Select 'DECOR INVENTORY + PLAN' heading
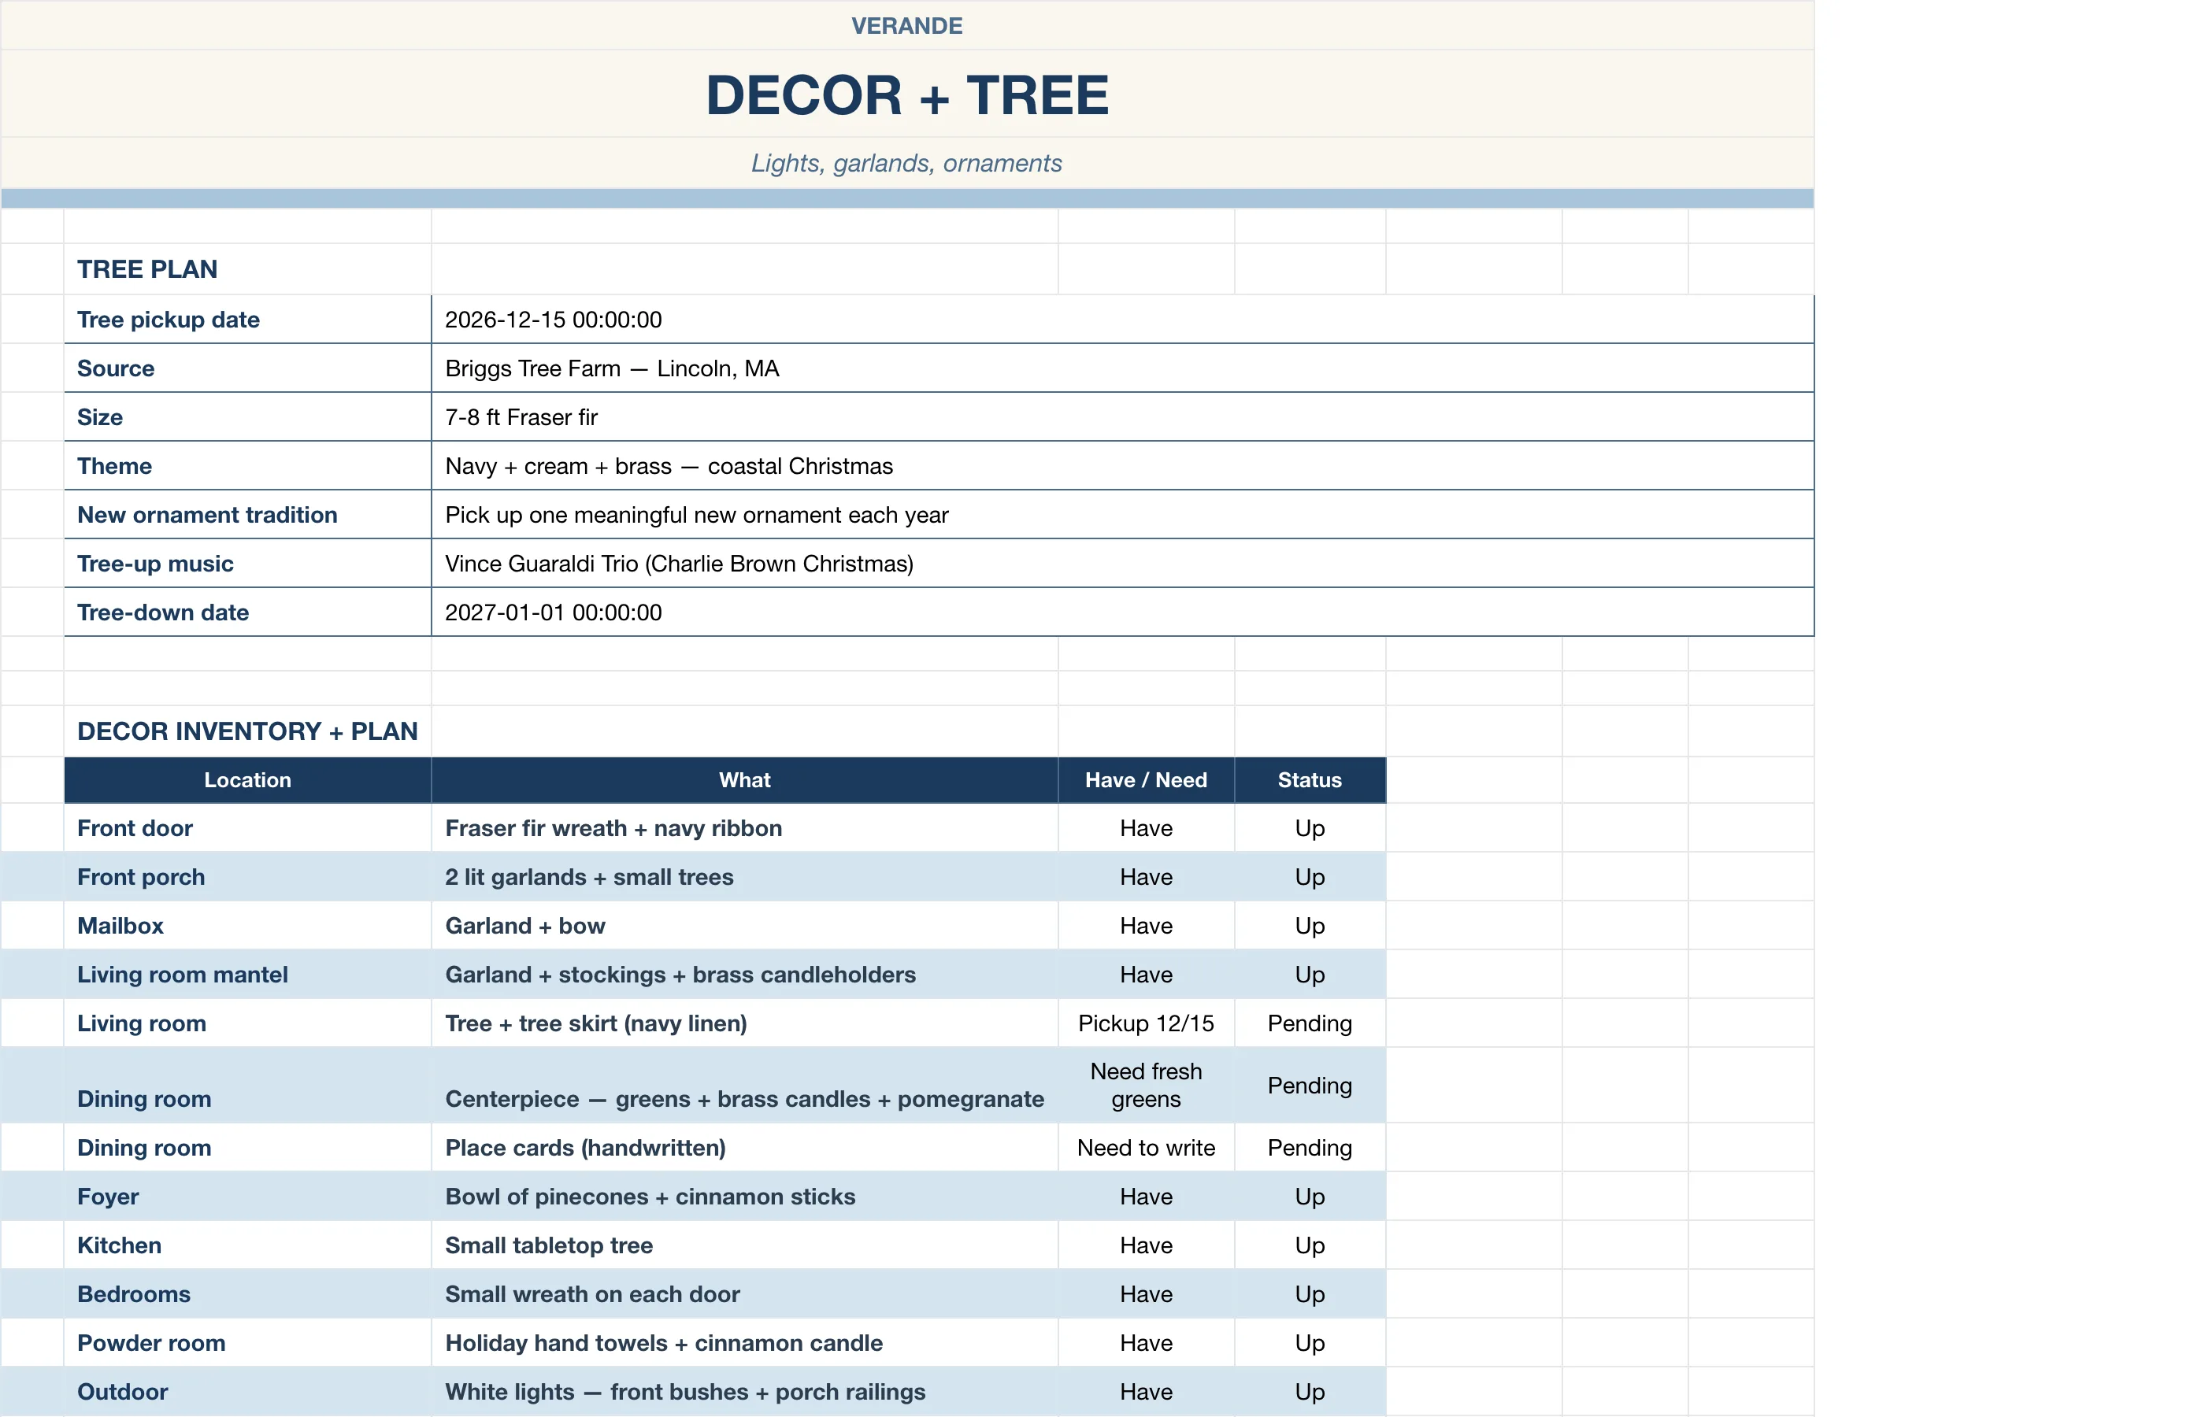 (x=247, y=731)
